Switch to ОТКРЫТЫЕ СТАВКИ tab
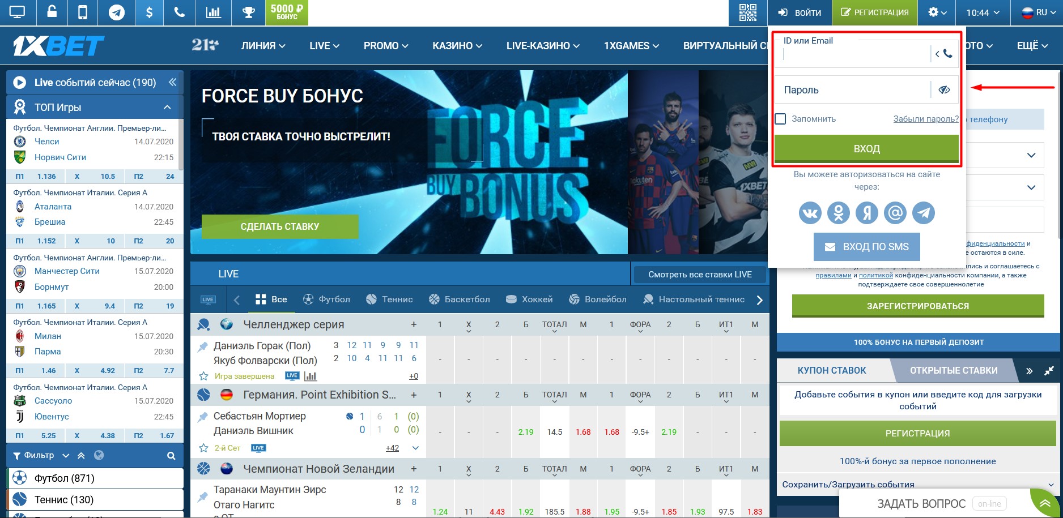Viewport: 1063px width, 518px height. pyautogui.click(x=954, y=371)
